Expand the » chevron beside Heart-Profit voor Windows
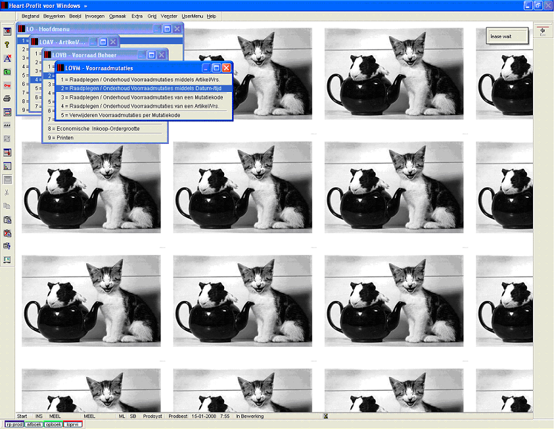 pos(85,6)
